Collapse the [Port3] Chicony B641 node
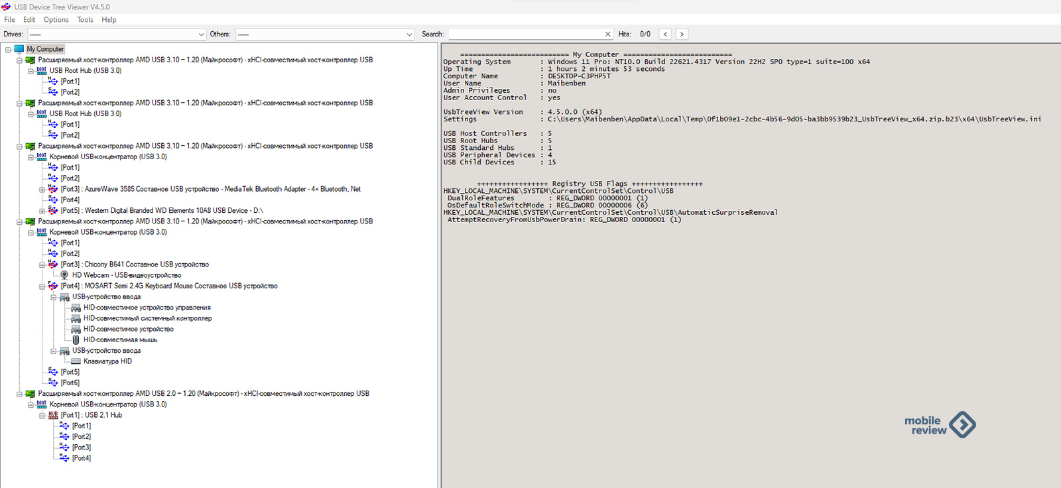Image resolution: width=1061 pixels, height=488 pixels. 42,265
